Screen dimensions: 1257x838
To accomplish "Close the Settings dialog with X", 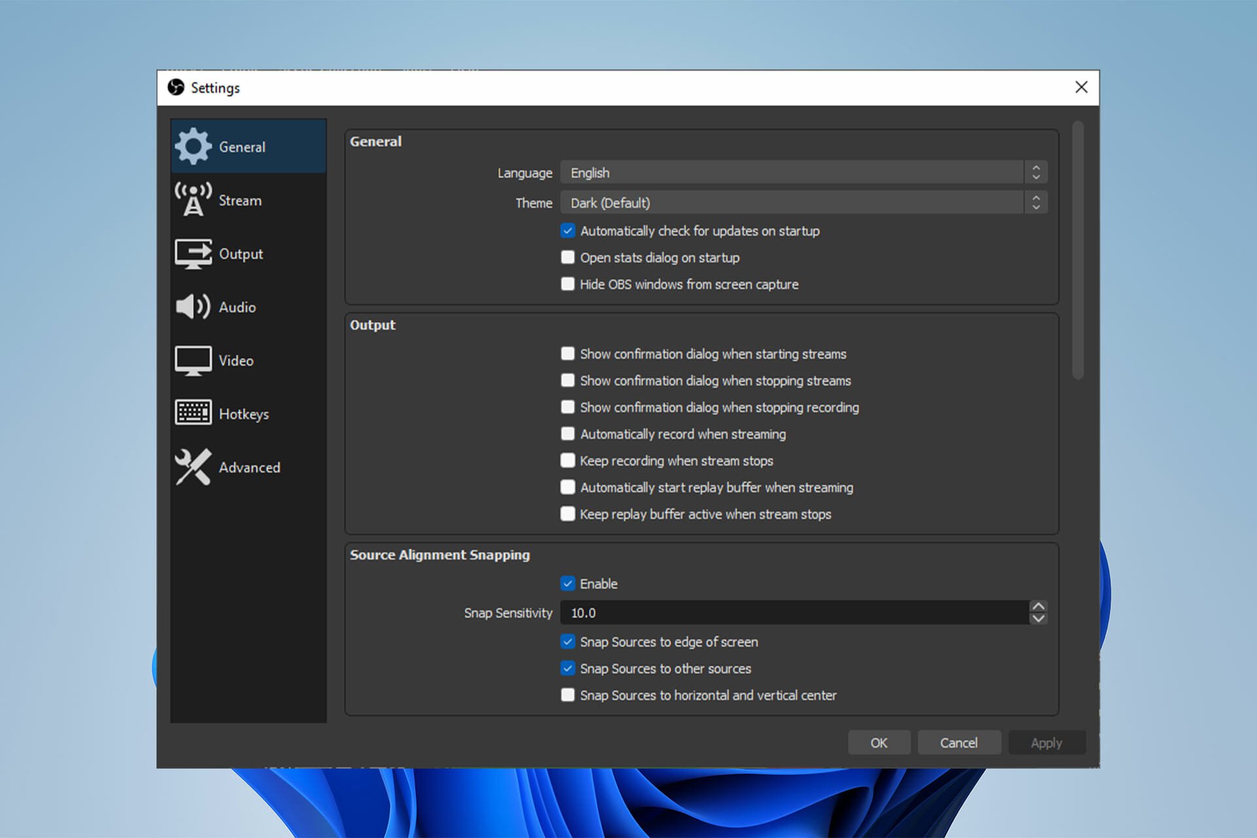I will pos(1082,87).
